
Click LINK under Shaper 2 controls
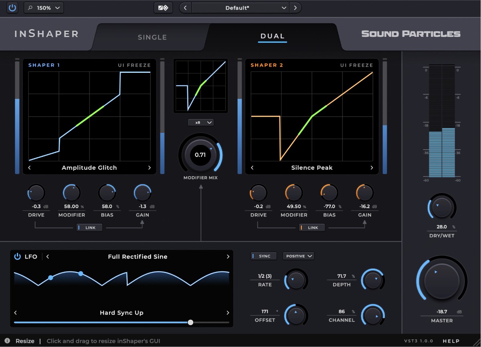pos(312,227)
